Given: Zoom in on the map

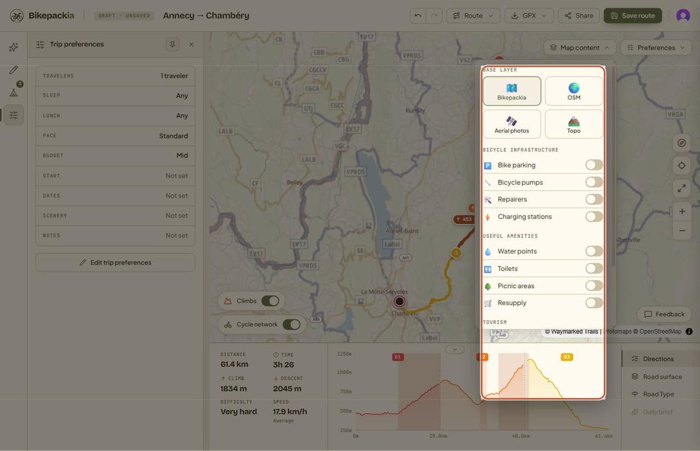Looking at the screenshot, I should (x=681, y=212).
